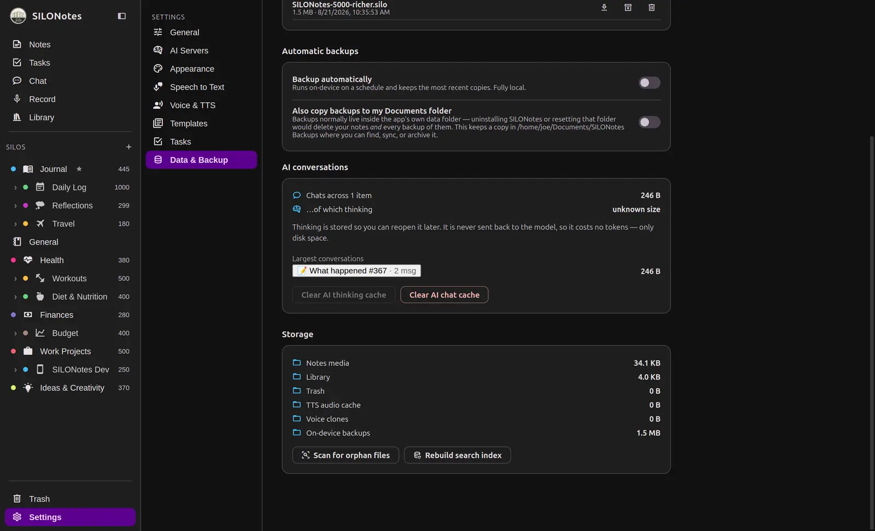Click the SILONotes-5000-richer.silo file name
This screenshot has height=531, width=875.
(x=340, y=4)
